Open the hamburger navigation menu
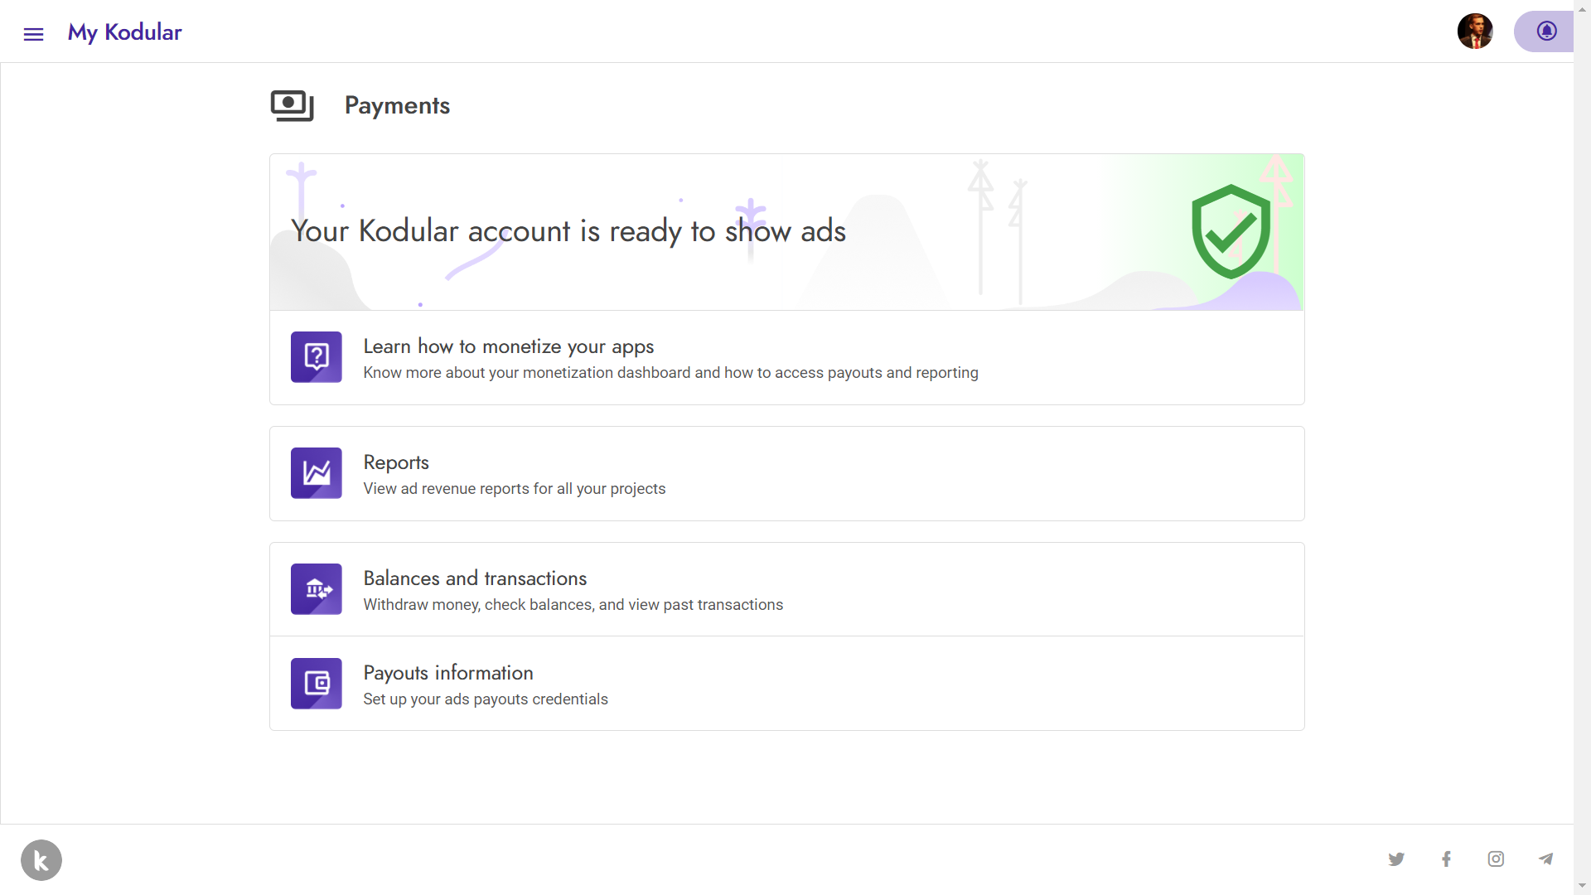 pyautogui.click(x=33, y=34)
